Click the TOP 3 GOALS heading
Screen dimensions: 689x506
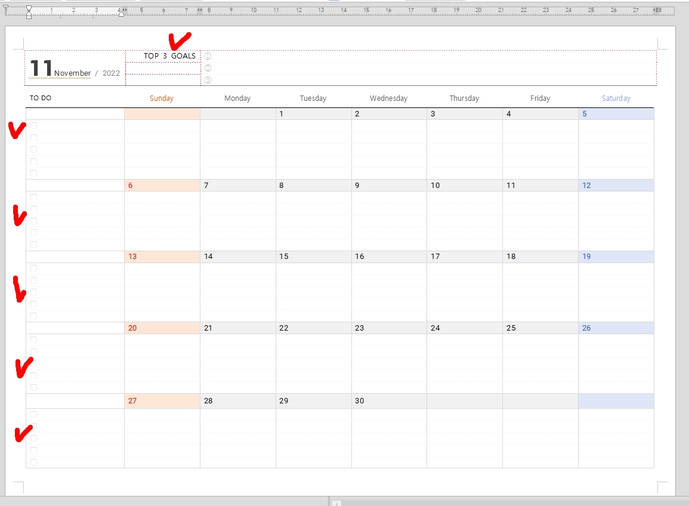(x=169, y=56)
